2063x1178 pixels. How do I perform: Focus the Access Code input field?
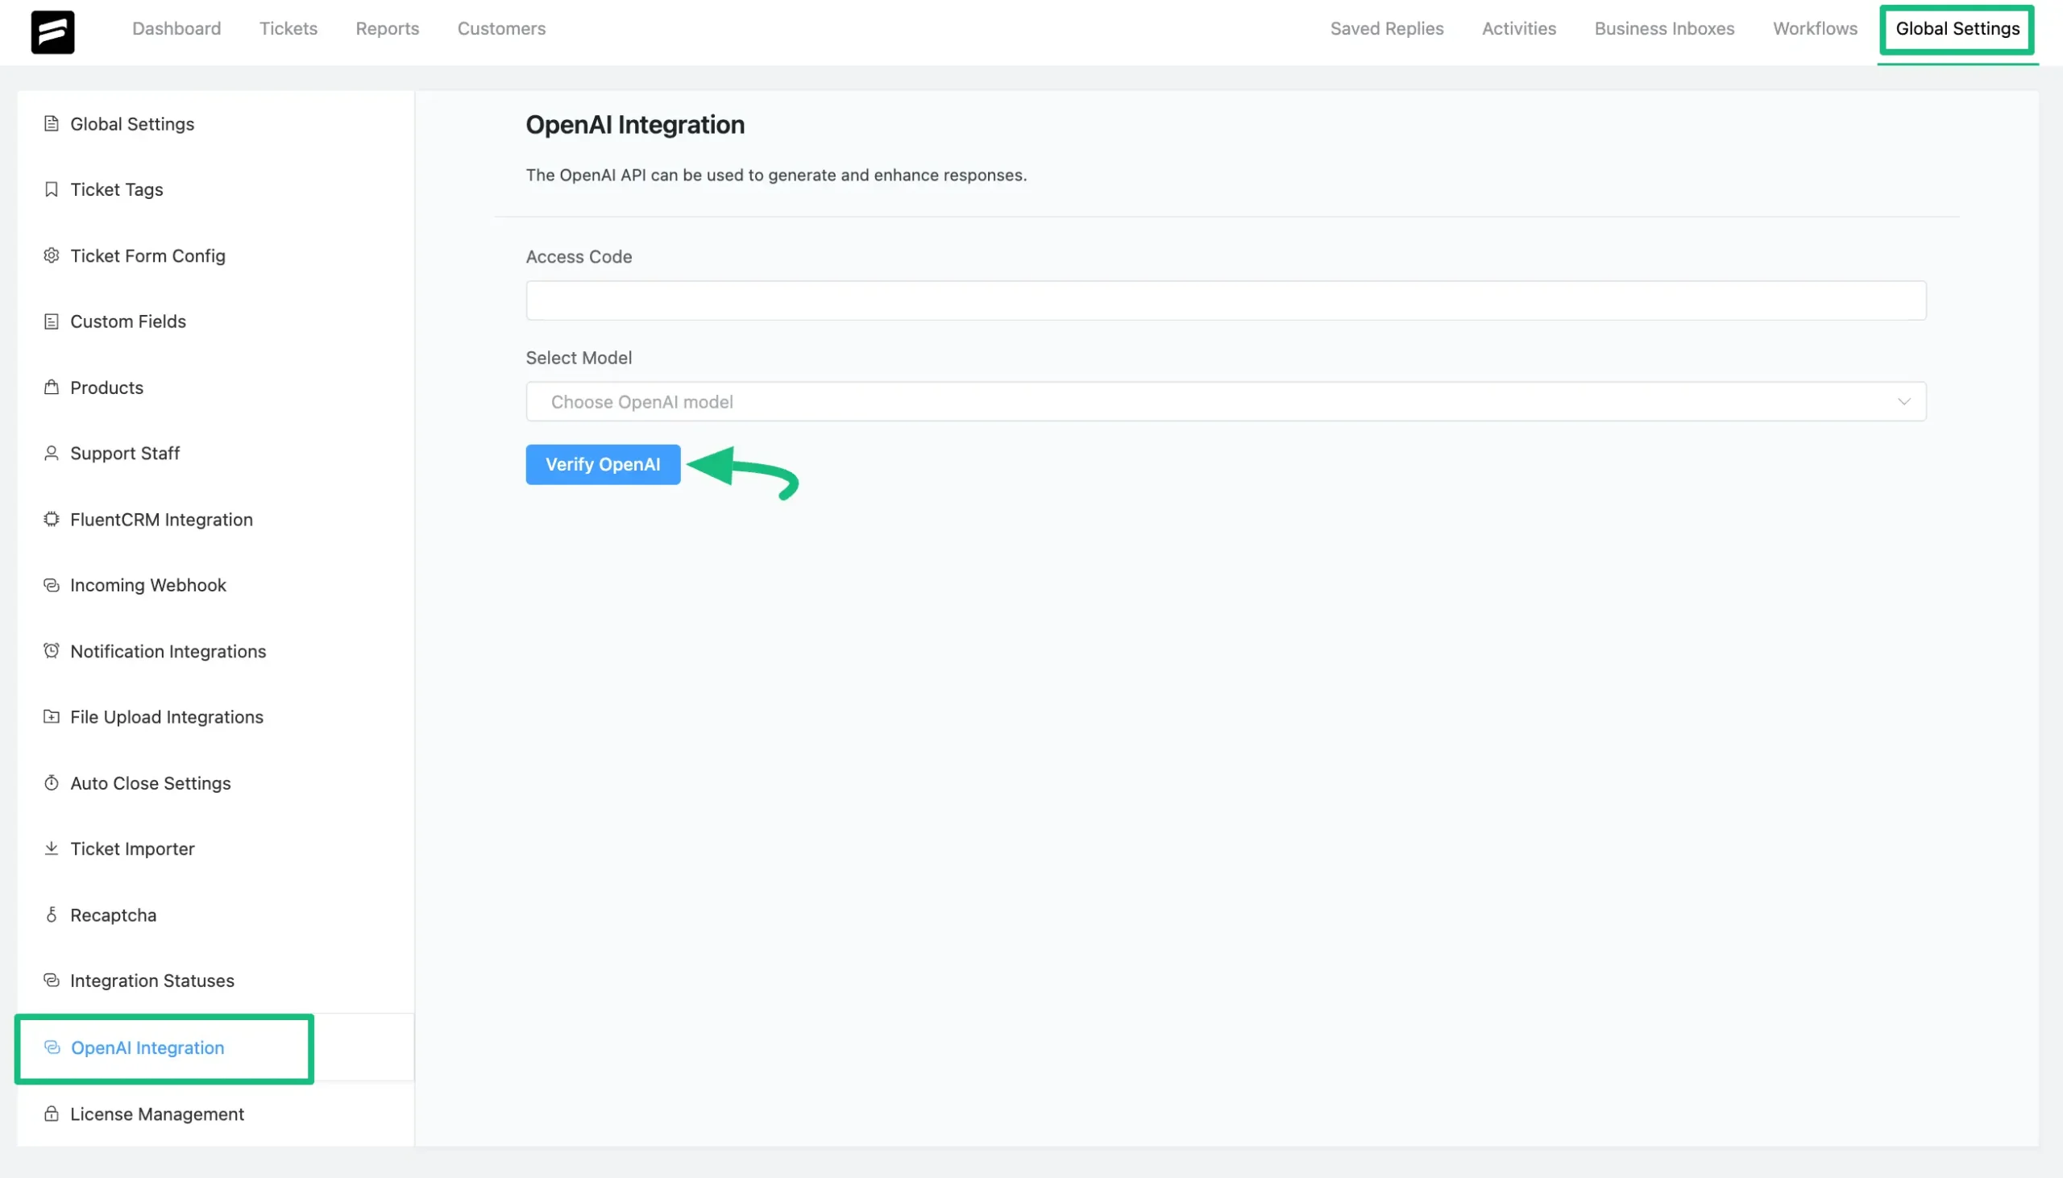pos(1225,301)
